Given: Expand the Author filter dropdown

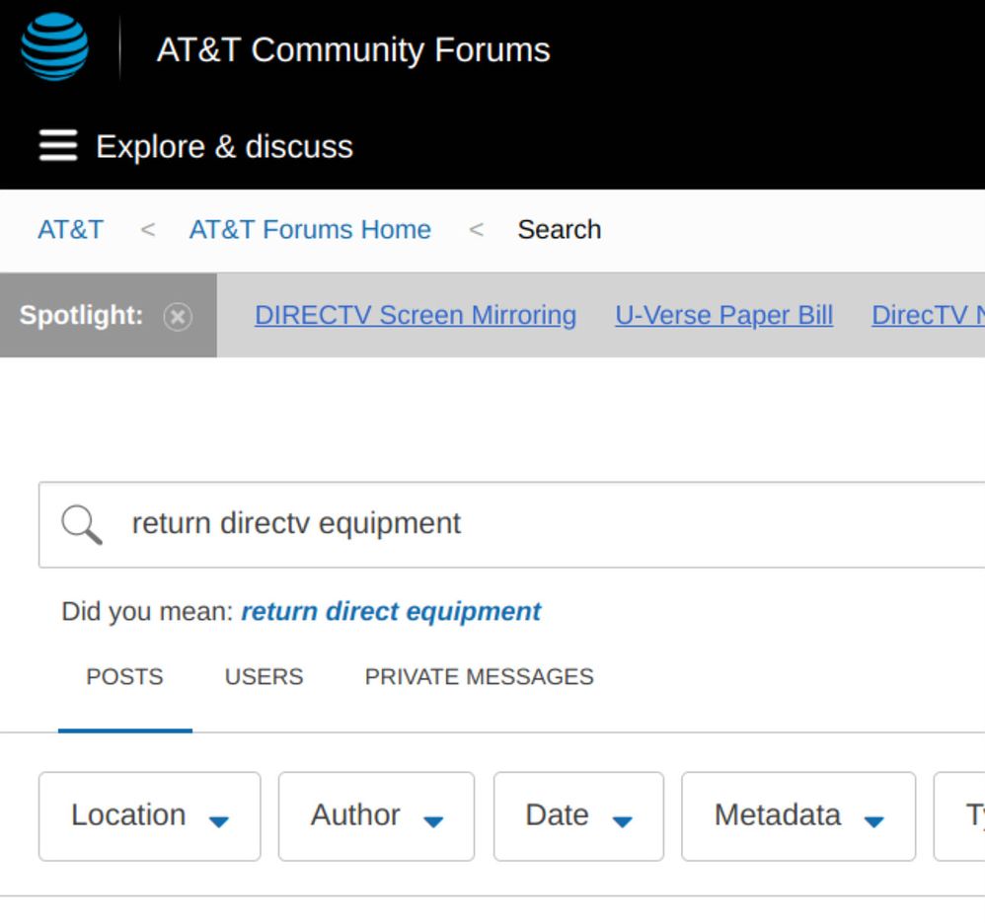Looking at the screenshot, I should [376, 815].
